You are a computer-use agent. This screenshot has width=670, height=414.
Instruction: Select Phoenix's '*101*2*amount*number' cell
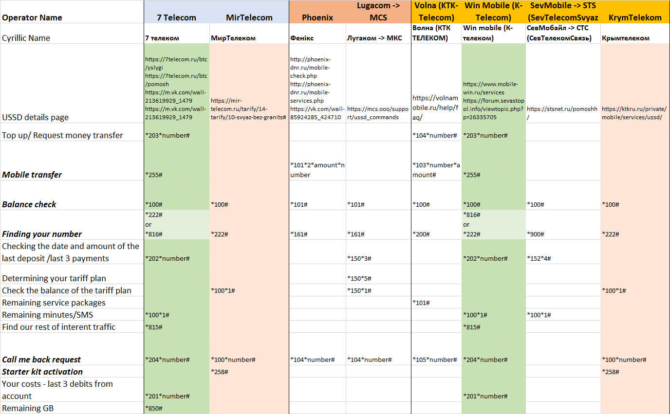[317, 161]
